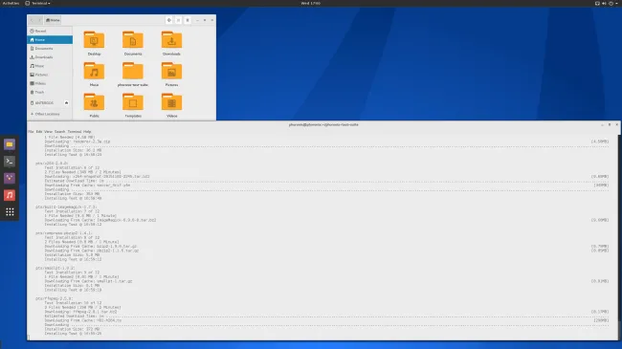
Task: Open the Search menu in terminal
Action: tap(59, 132)
